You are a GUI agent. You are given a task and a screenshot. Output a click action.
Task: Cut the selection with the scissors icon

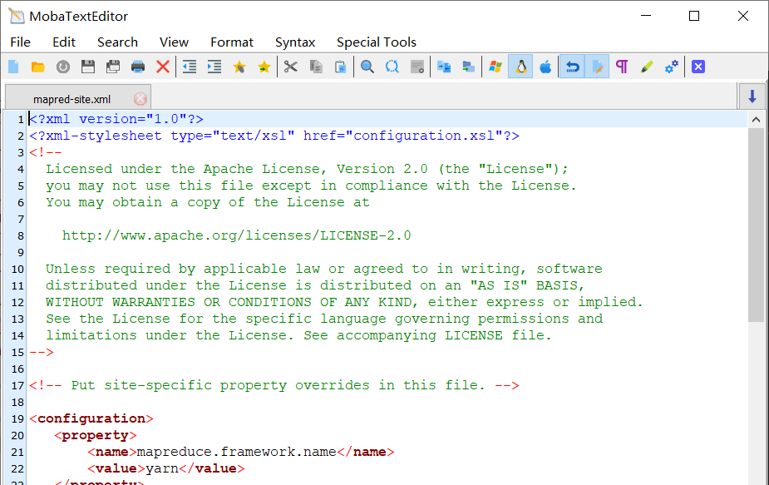point(291,67)
